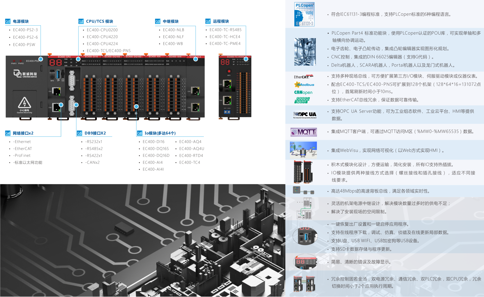Click the EtherCAT protocol logo
The height and width of the screenshot is (297, 484).
point(304,77)
